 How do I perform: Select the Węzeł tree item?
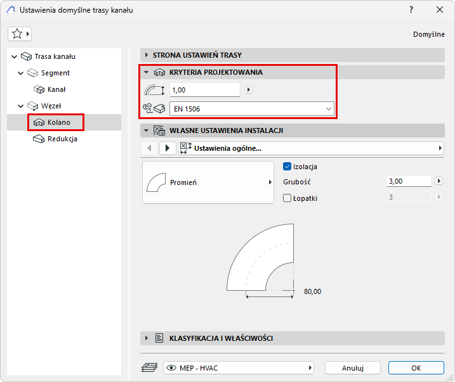51,106
